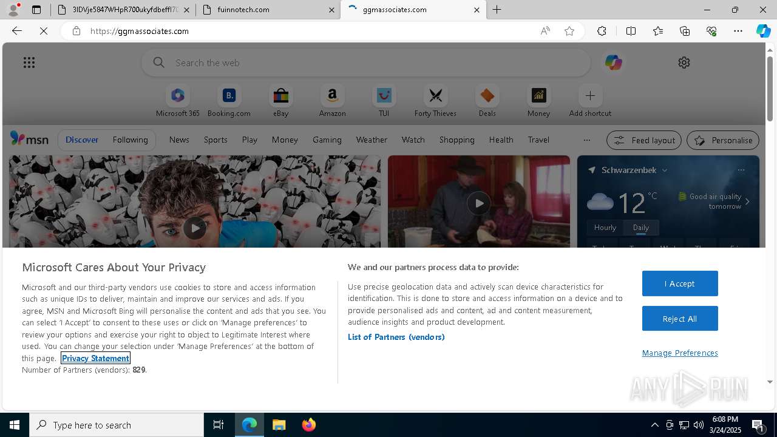Open the Extensions menu

pos(602,31)
